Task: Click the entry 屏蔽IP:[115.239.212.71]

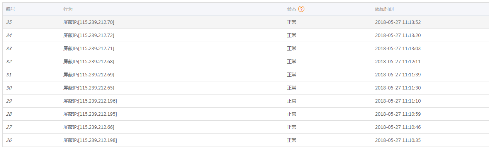Action: click(89, 49)
